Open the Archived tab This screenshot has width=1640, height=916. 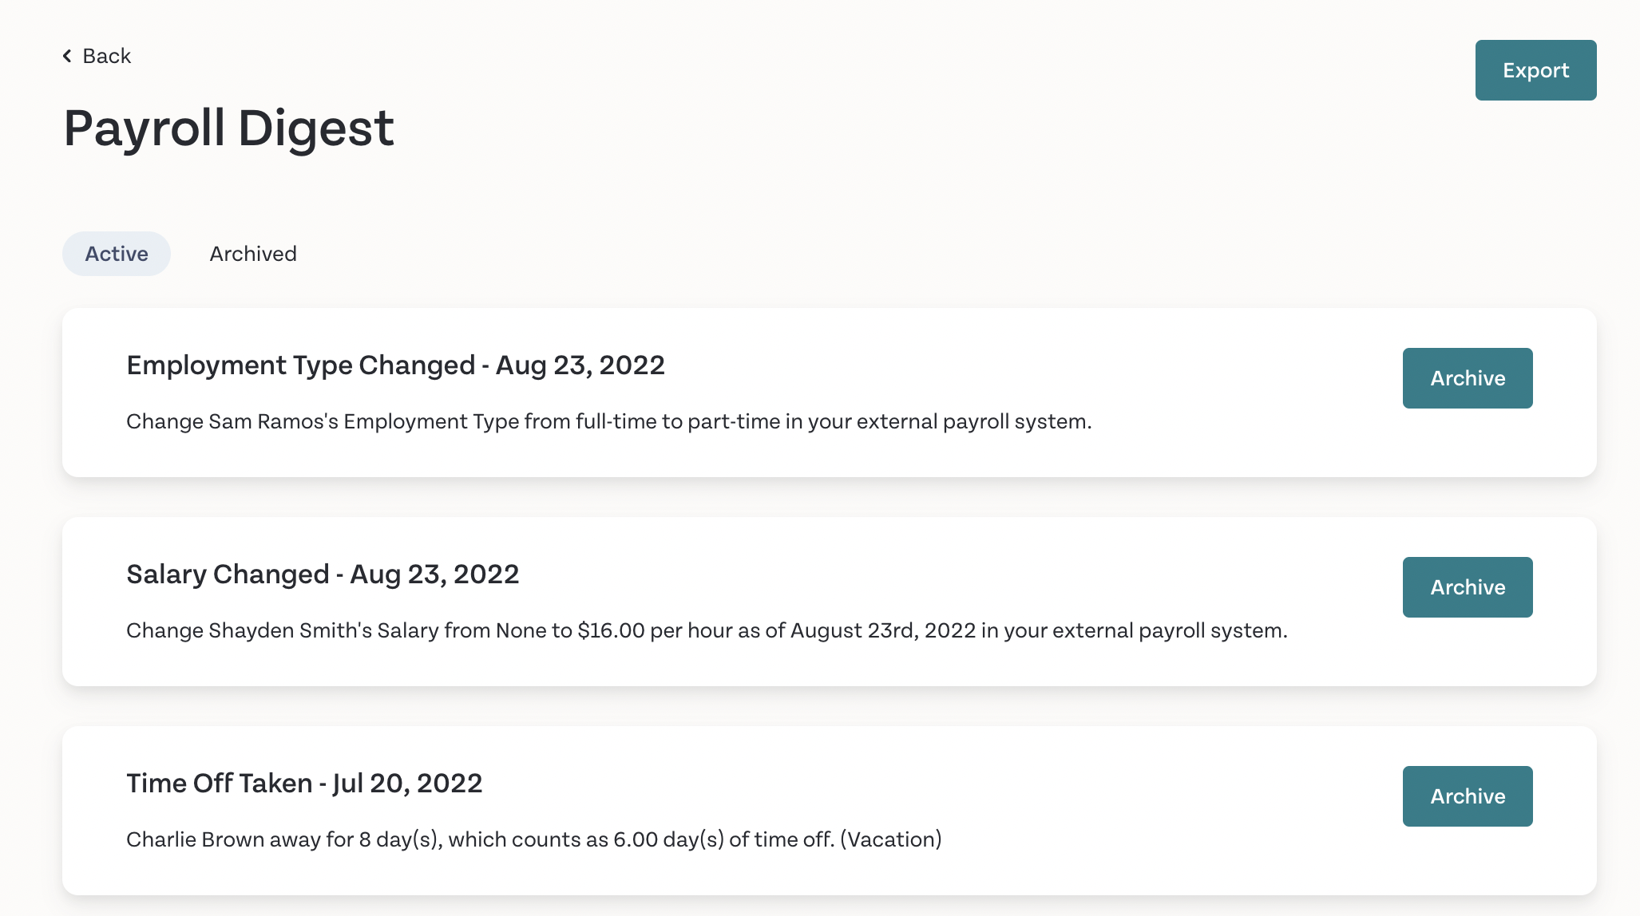coord(253,254)
